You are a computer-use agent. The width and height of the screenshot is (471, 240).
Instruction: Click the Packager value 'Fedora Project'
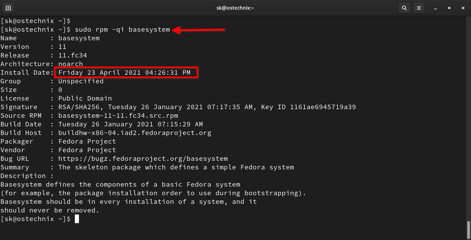87,142
